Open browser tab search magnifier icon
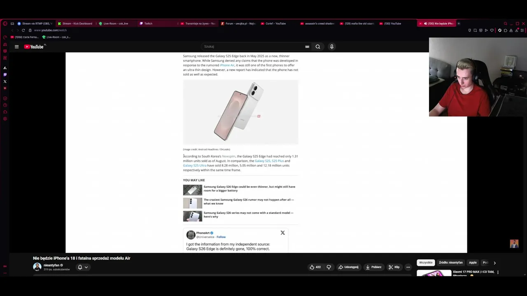Image resolution: width=527 pixels, height=296 pixels. pyautogui.click(x=505, y=23)
